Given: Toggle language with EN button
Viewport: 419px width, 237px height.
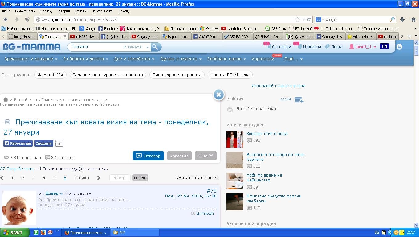Looking at the screenshot, I should (x=384, y=46).
